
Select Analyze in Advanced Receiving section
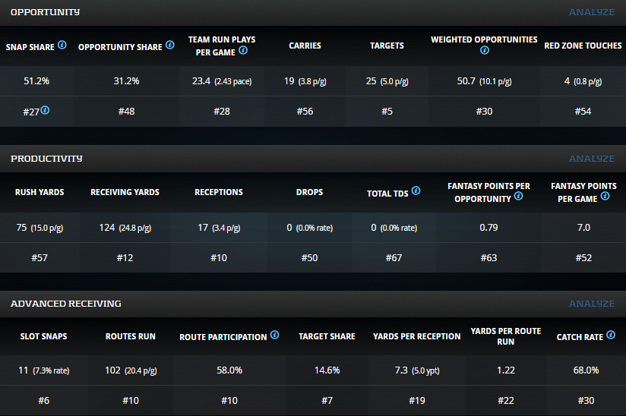[x=591, y=304]
